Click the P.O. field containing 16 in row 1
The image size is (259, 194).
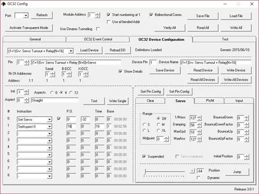point(71,126)
